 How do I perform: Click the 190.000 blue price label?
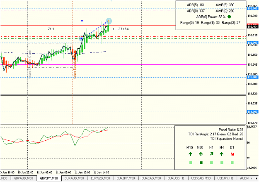pyautogui.click(x=252, y=77)
